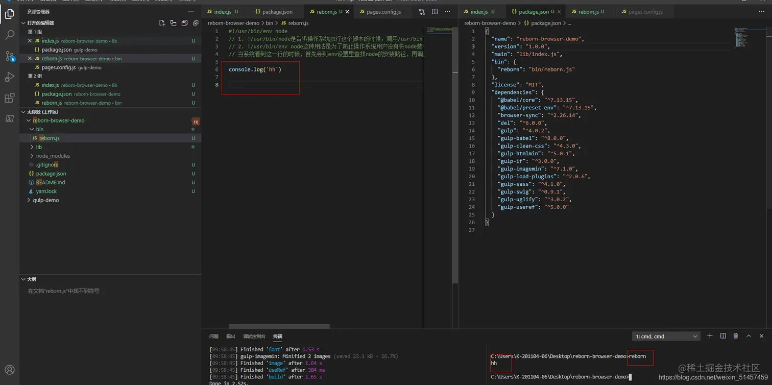The height and width of the screenshot is (385, 772).
Task: Split the left editor group to the right
Action: pyautogui.click(x=435, y=11)
